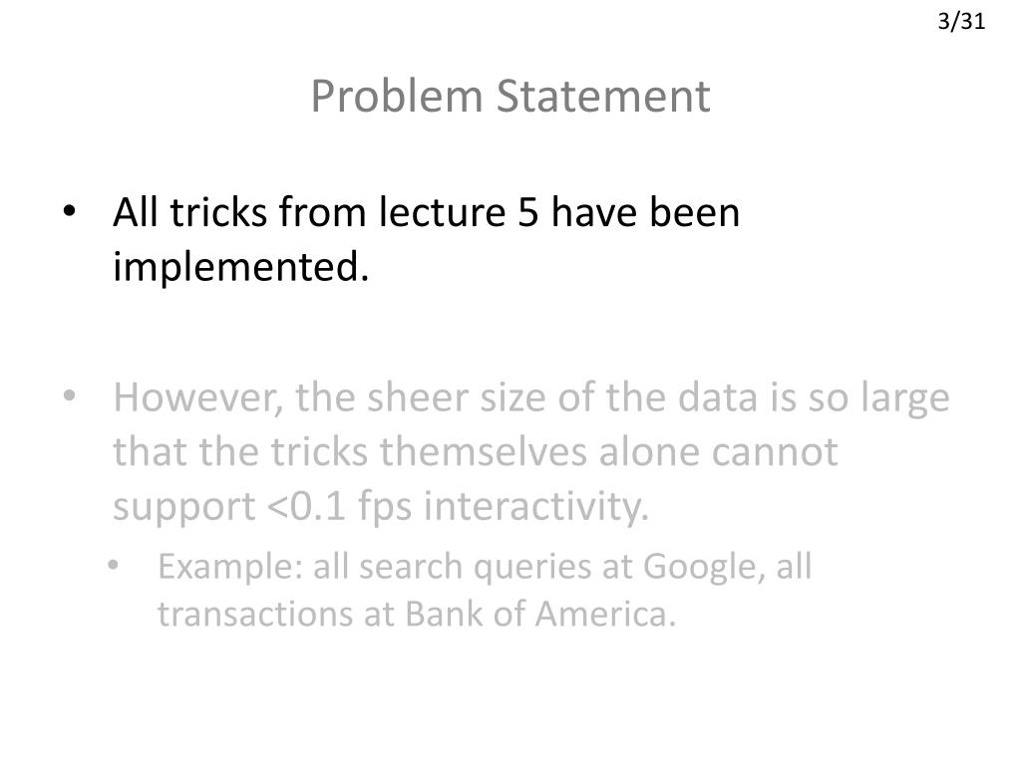Select the Problem Statement title
Viewport: 1021px width, 765px height.
click(510, 97)
